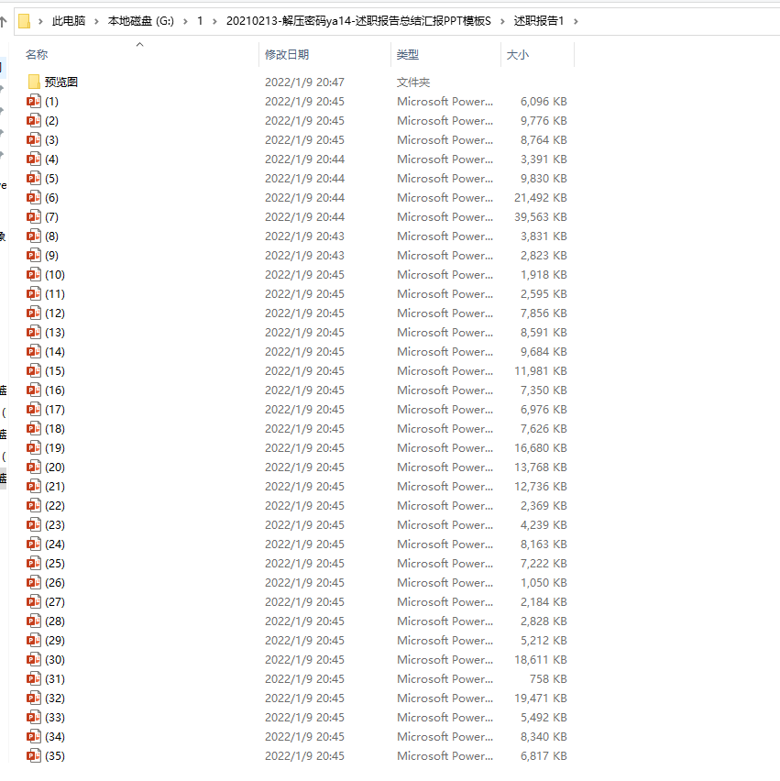The width and height of the screenshot is (780, 781).
Task: Expand chevron before 此电脑 in path
Action: click(41, 21)
